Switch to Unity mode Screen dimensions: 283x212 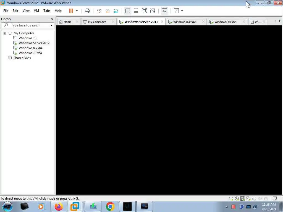tap(153, 11)
